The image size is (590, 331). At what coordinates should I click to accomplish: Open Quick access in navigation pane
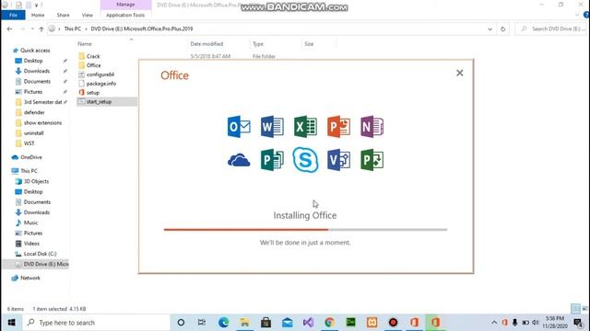click(35, 51)
